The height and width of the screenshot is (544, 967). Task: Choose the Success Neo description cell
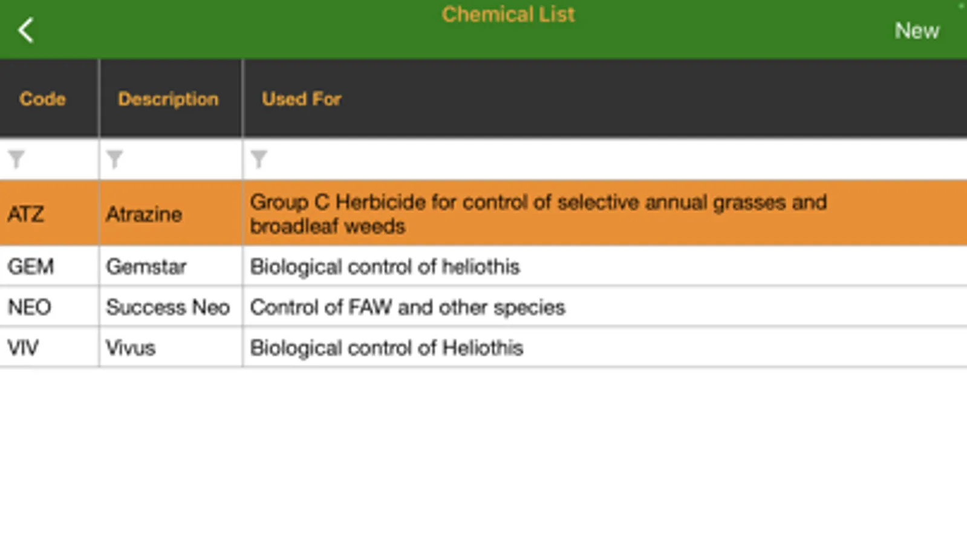click(x=168, y=307)
